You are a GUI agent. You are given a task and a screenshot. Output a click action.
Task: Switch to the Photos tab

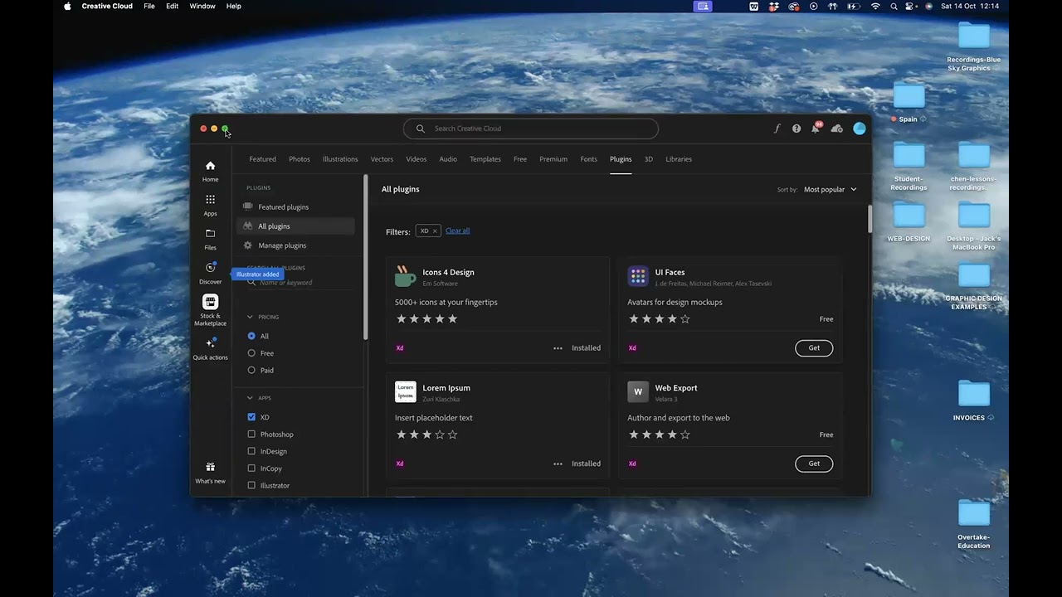coord(300,159)
